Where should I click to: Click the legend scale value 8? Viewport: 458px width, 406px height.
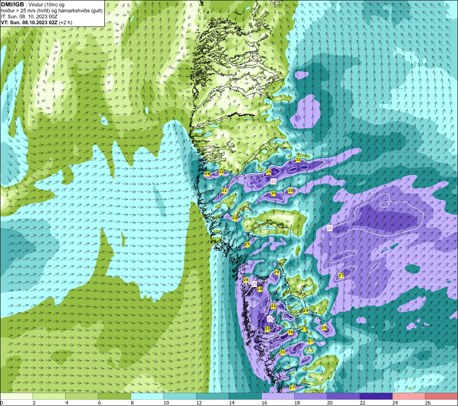pyautogui.click(x=132, y=403)
